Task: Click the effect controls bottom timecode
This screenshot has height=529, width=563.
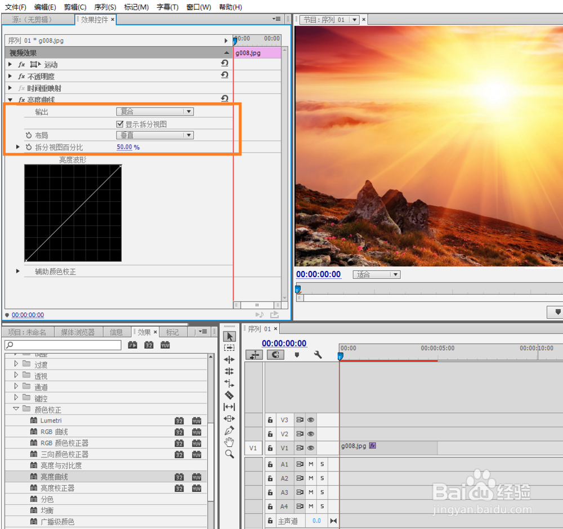Action: (28, 315)
